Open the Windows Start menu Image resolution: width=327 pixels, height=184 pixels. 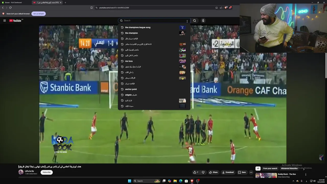(x=130, y=181)
